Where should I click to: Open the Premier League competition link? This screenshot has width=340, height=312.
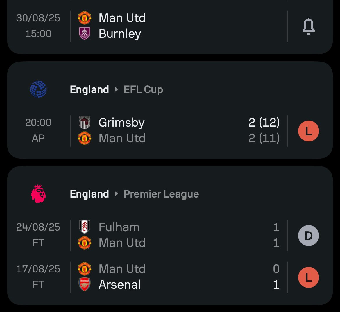(161, 194)
